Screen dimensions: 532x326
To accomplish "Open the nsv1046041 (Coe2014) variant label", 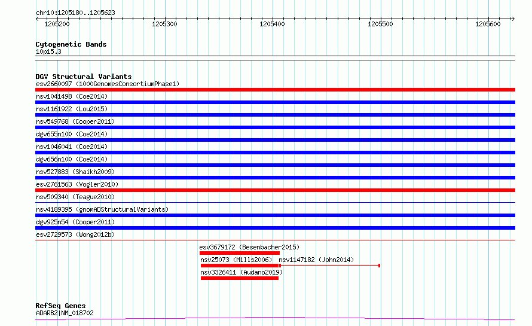I will 72,147.
